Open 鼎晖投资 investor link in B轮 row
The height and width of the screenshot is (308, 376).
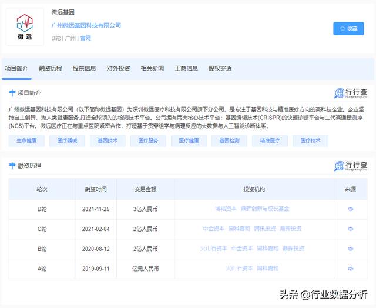click(293, 249)
